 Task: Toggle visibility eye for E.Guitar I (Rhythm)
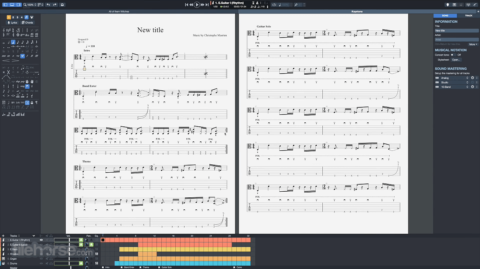pos(41,240)
